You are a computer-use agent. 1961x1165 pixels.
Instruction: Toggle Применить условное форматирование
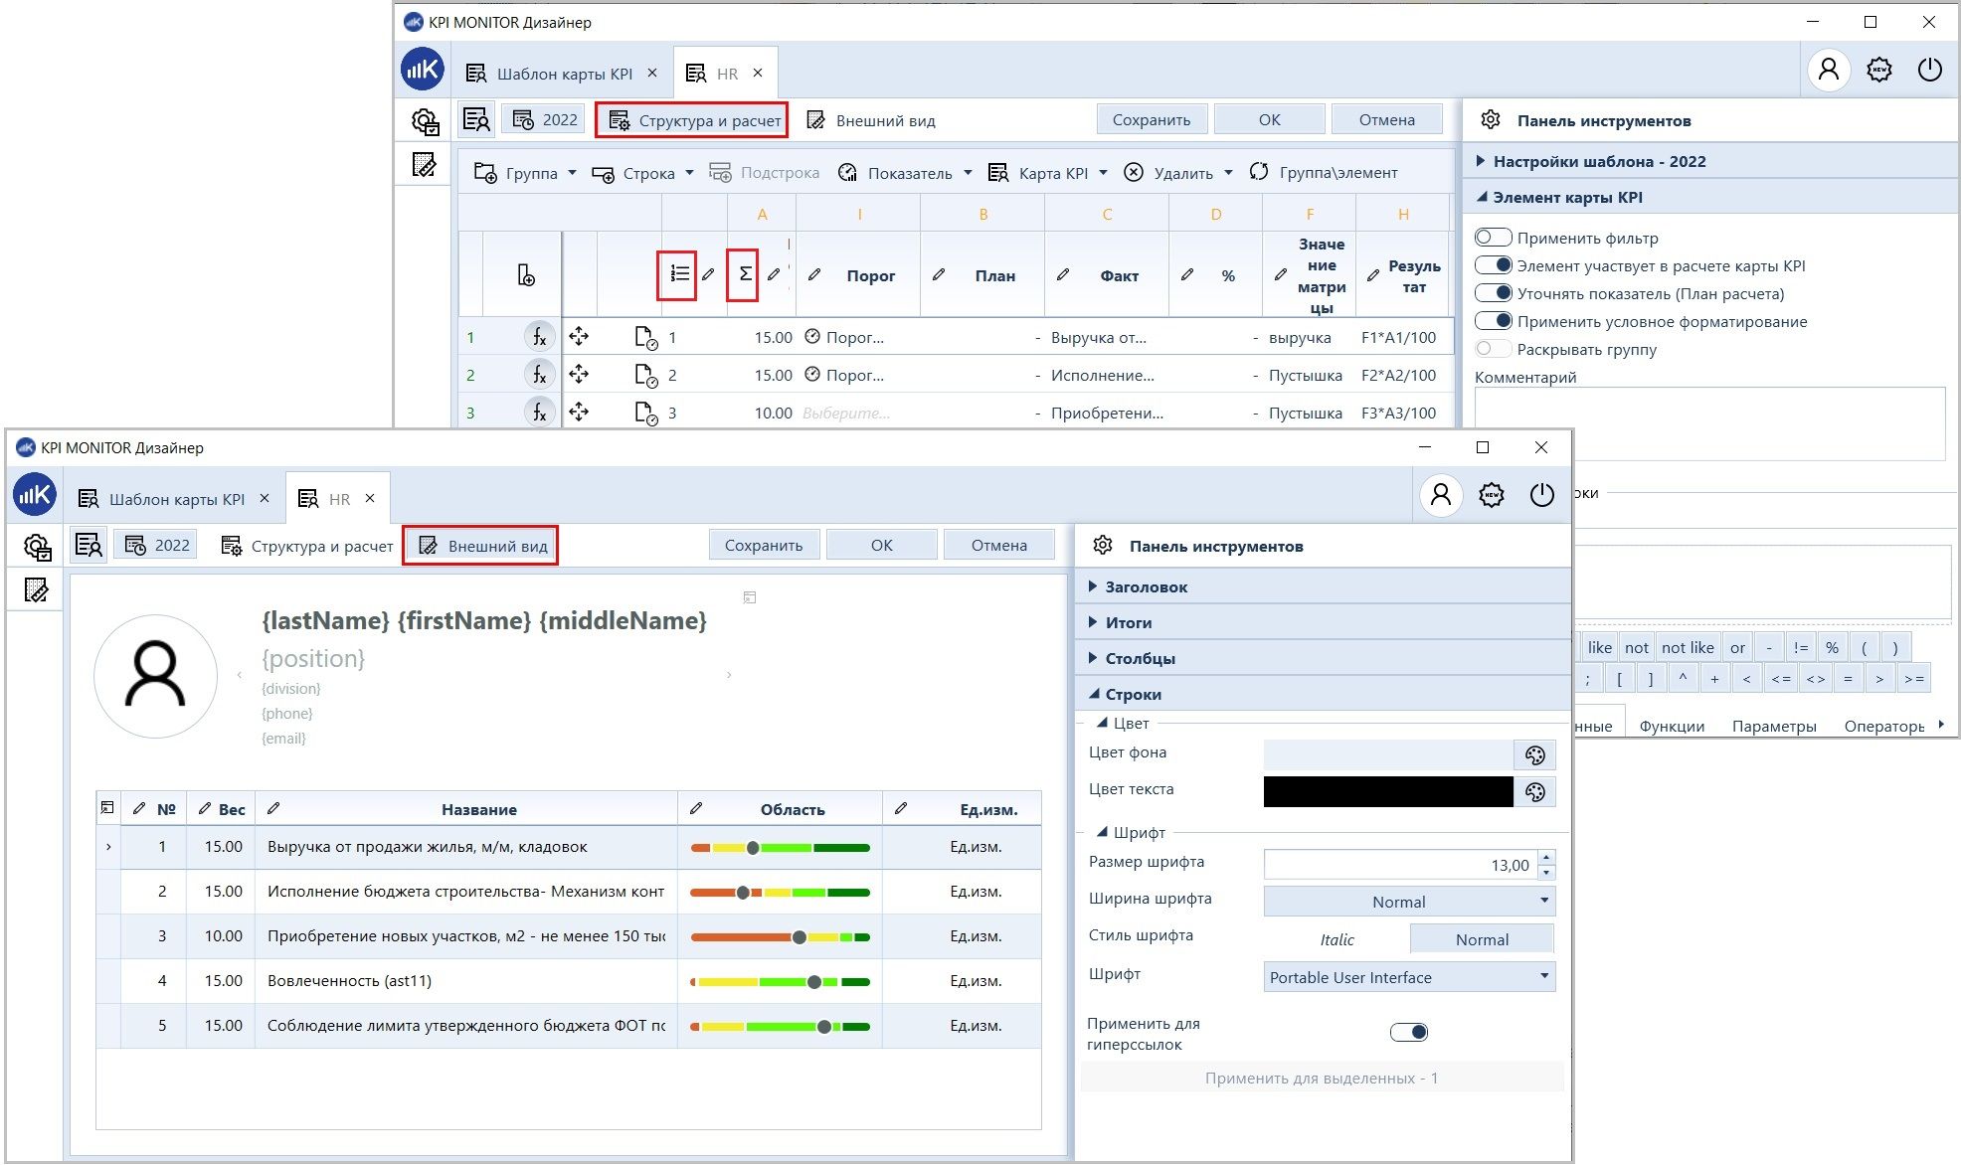tap(1494, 321)
